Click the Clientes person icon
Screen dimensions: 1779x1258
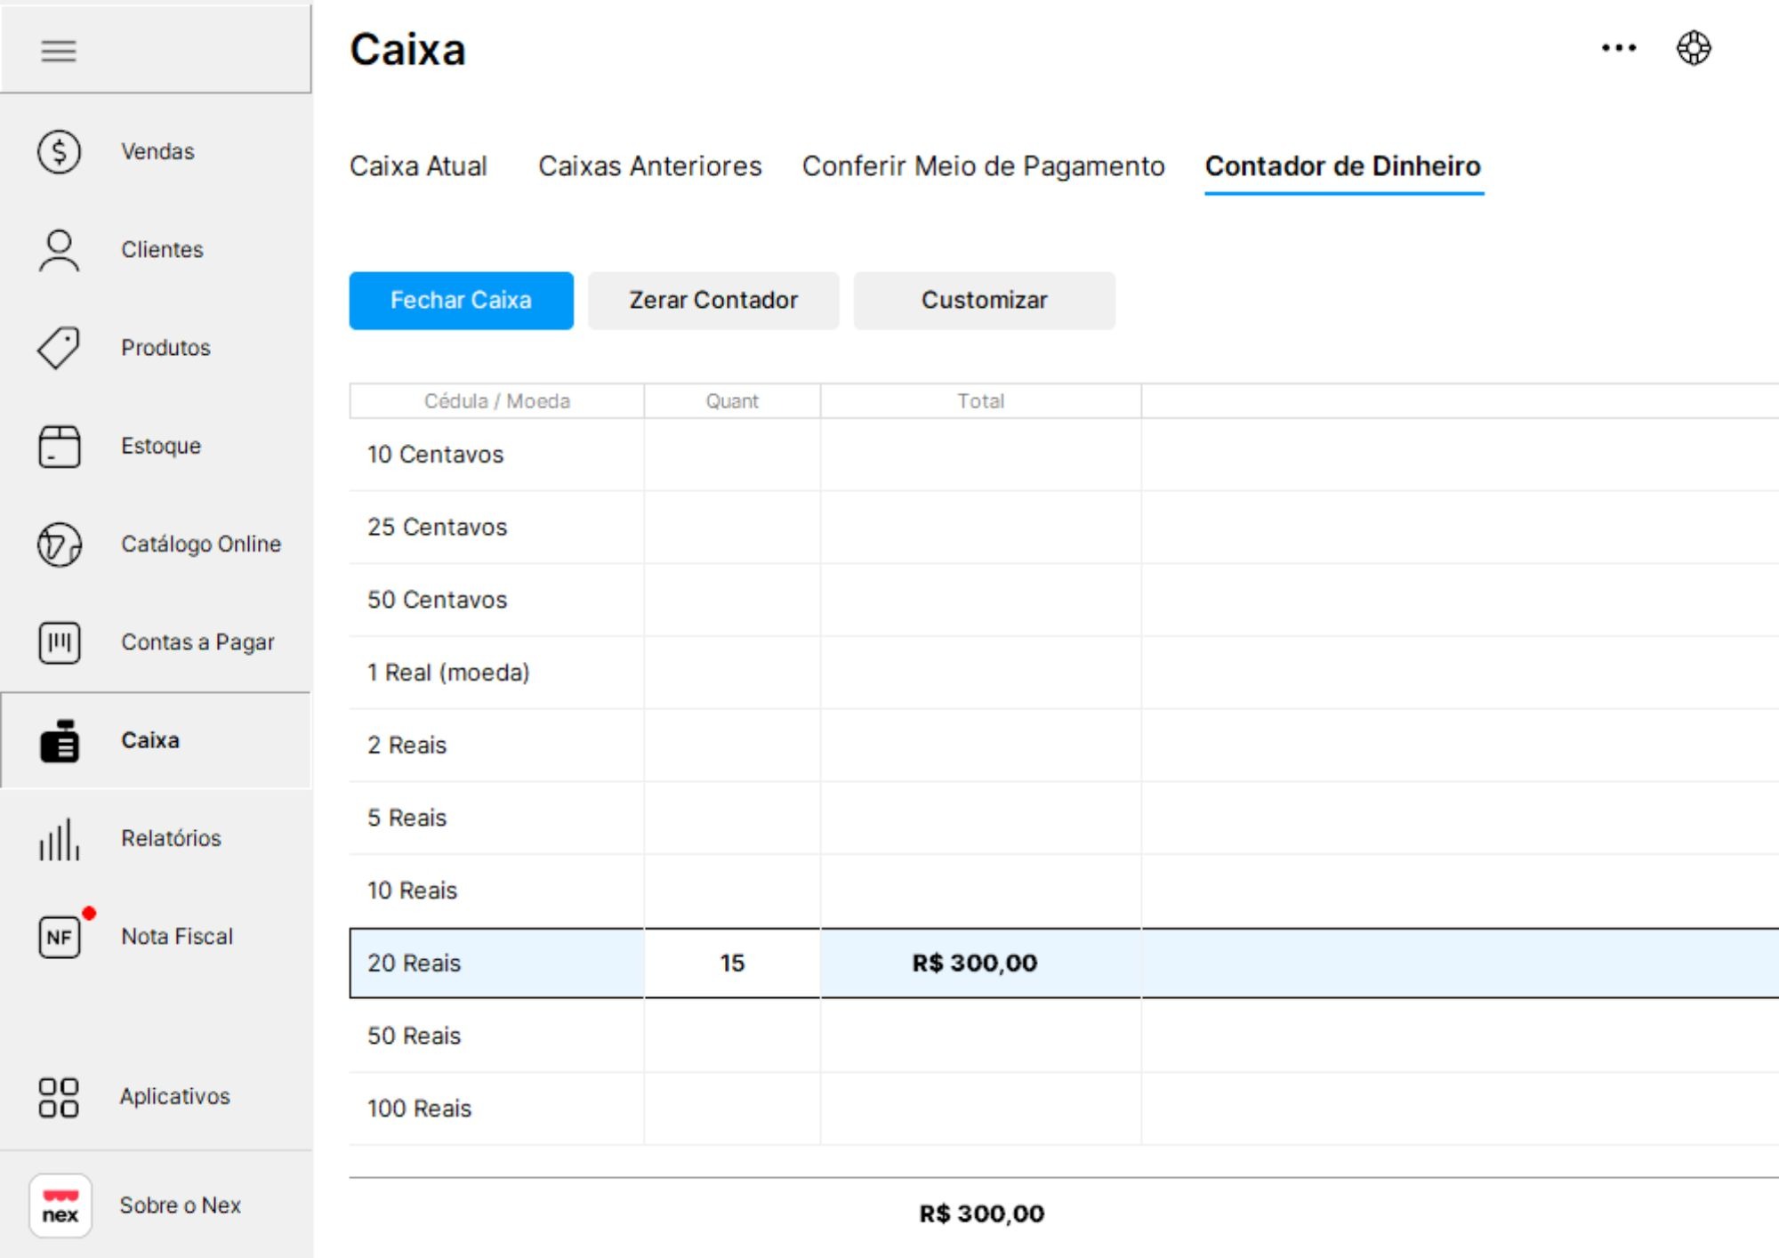pyautogui.click(x=59, y=250)
